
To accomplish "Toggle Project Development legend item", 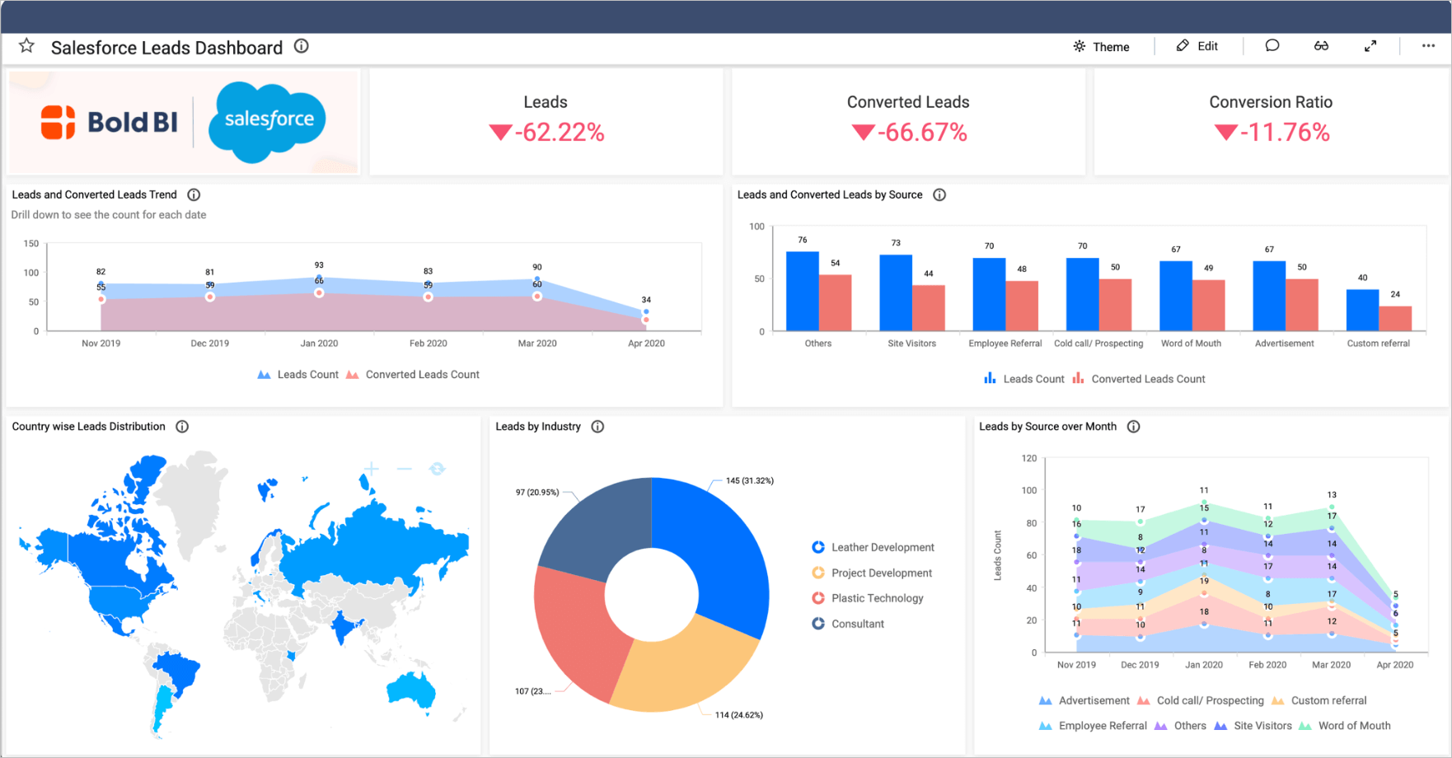I will click(872, 573).
